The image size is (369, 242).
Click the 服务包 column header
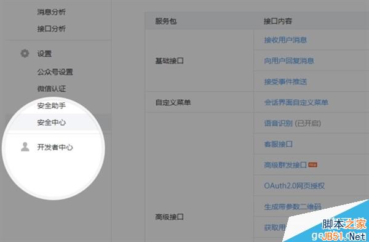165,21
